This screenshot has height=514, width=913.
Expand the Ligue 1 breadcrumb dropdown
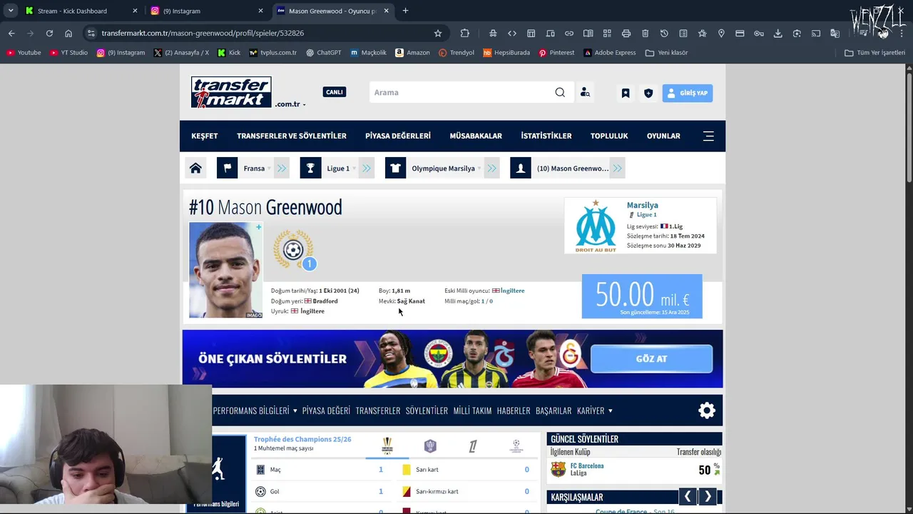coord(354,168)
